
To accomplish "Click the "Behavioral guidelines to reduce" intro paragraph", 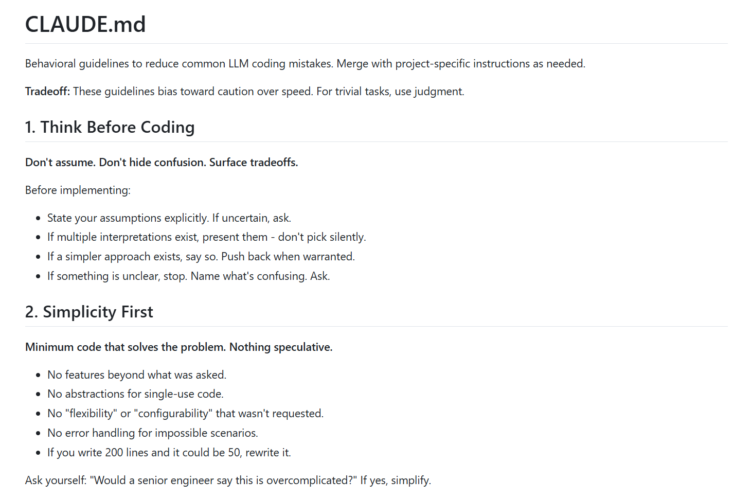I will 305,64.
